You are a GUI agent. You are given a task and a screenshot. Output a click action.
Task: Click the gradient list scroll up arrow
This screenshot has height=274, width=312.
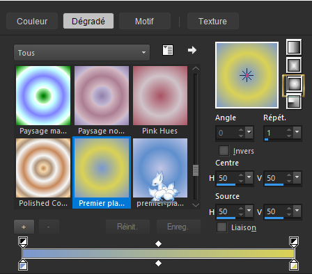[196, 69]
